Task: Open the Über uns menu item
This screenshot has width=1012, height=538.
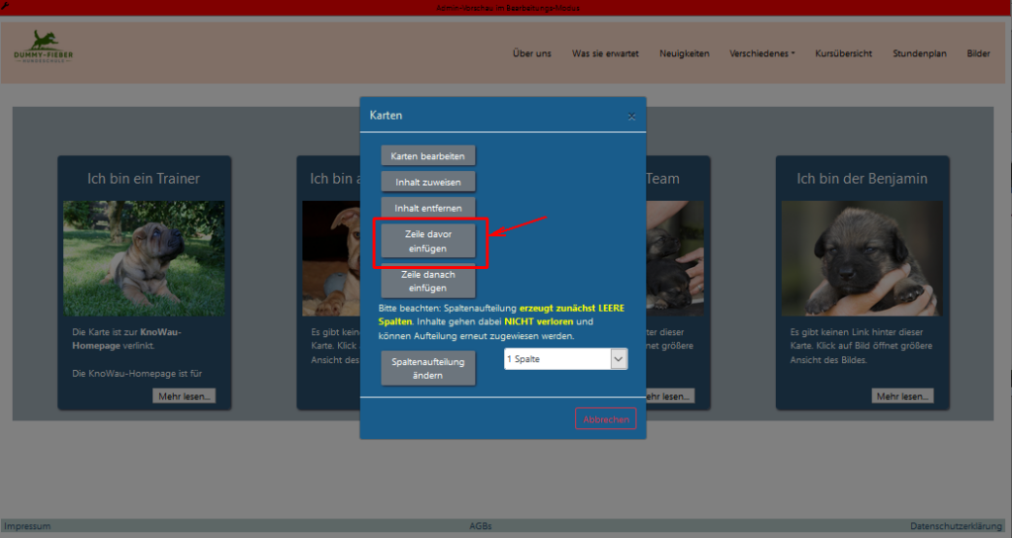Action: pyautogui.click(x=532, y=53)
